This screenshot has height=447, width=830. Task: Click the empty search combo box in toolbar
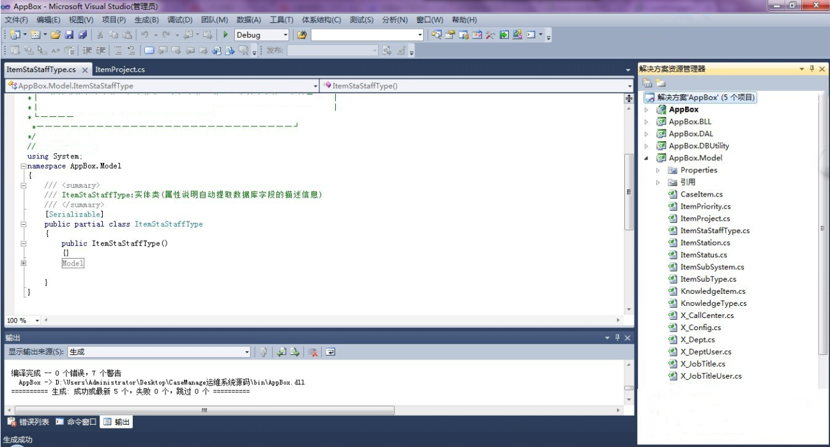[366, 35]
